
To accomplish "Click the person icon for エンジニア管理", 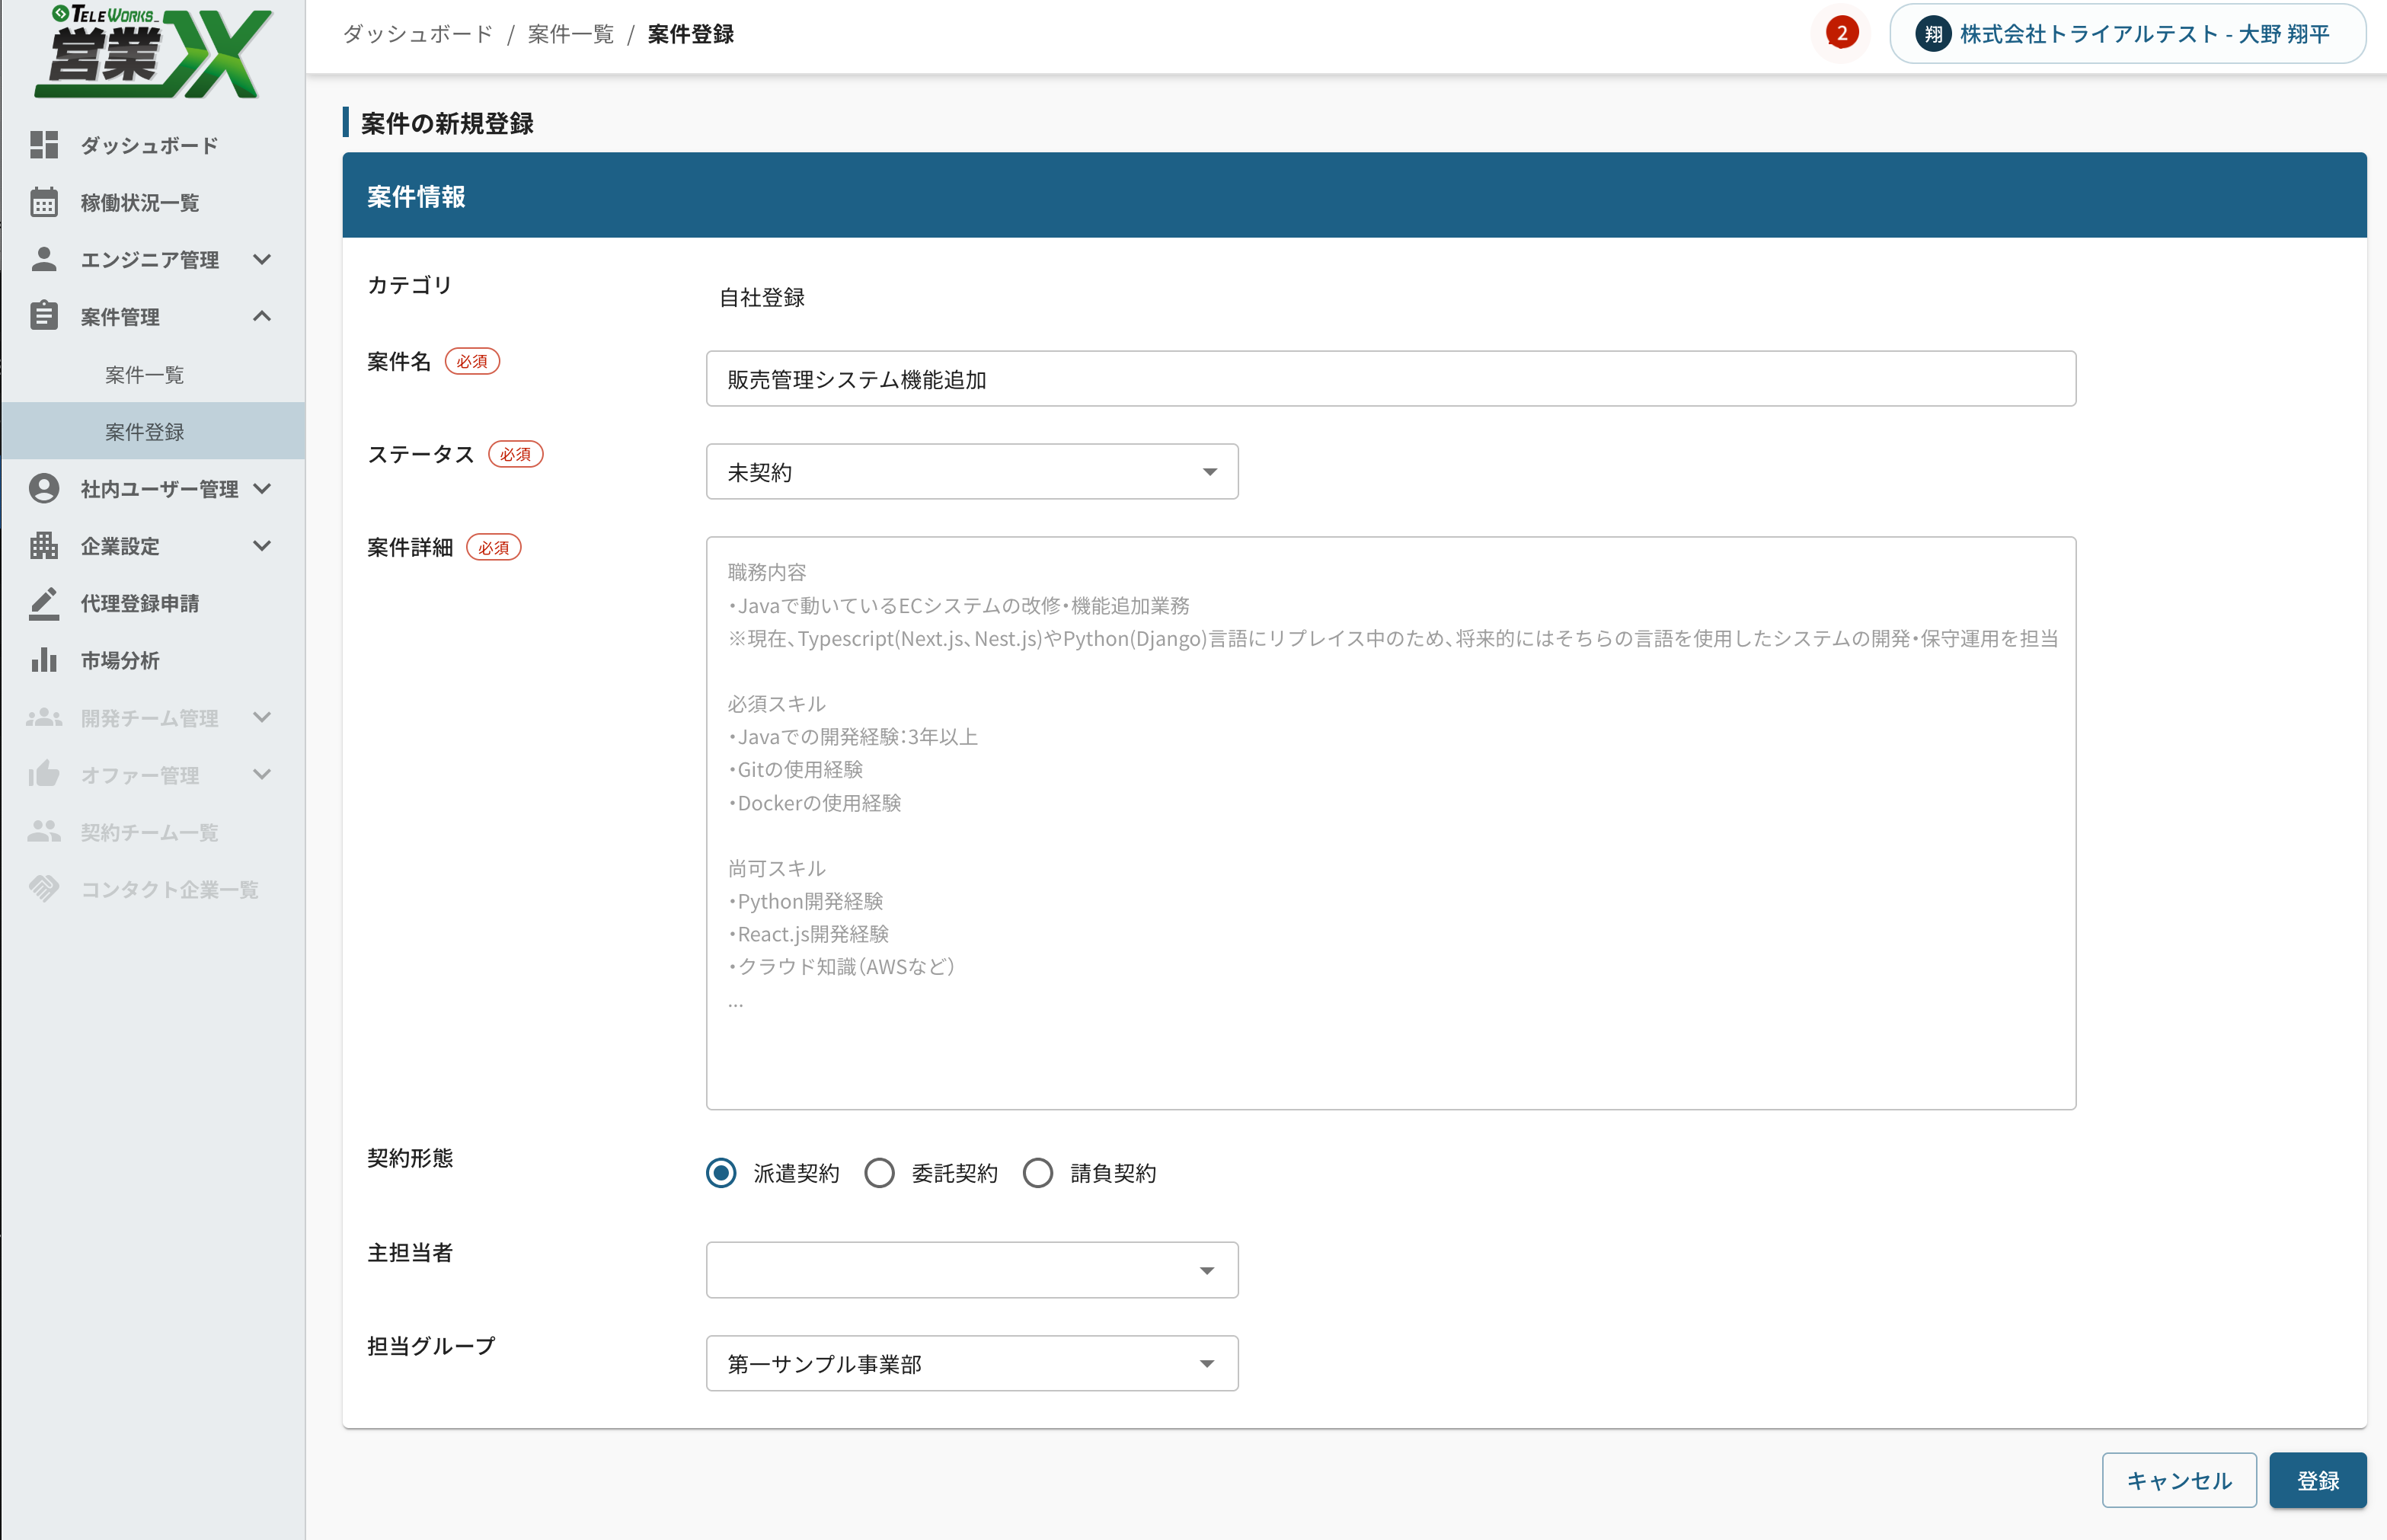I will pos(44,259).
